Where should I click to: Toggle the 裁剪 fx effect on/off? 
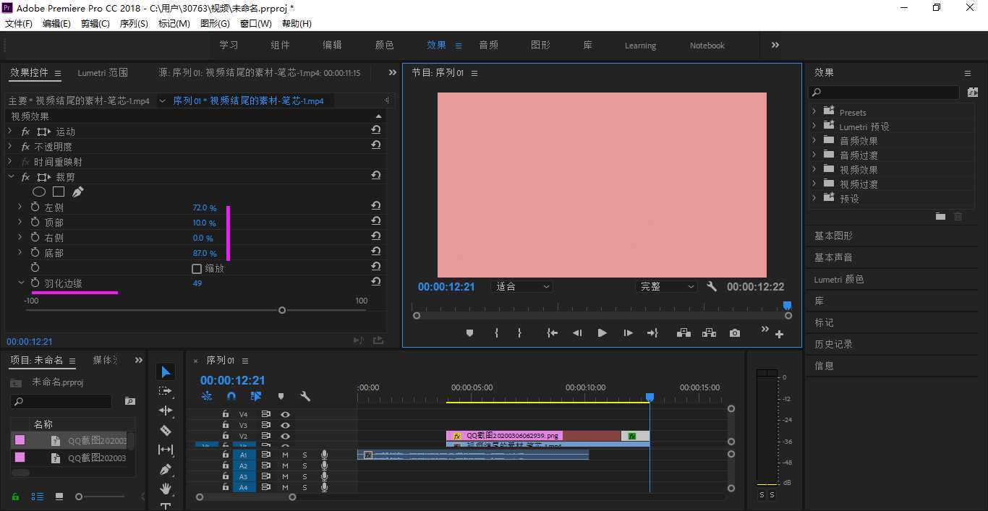[x=25, y=177]
